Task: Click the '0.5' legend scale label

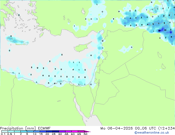Action: [x=10, y=134]
